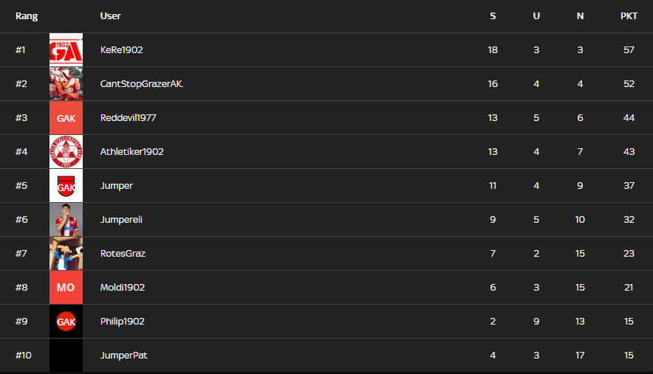653x374 pixels.
Task: Select the red MO avatar for Moldi1902
Action: 66,288
